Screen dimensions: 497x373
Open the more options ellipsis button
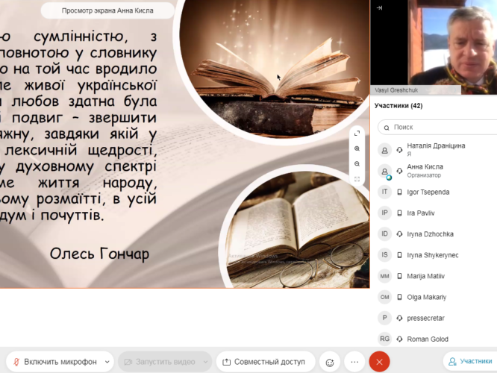point(354,362)
